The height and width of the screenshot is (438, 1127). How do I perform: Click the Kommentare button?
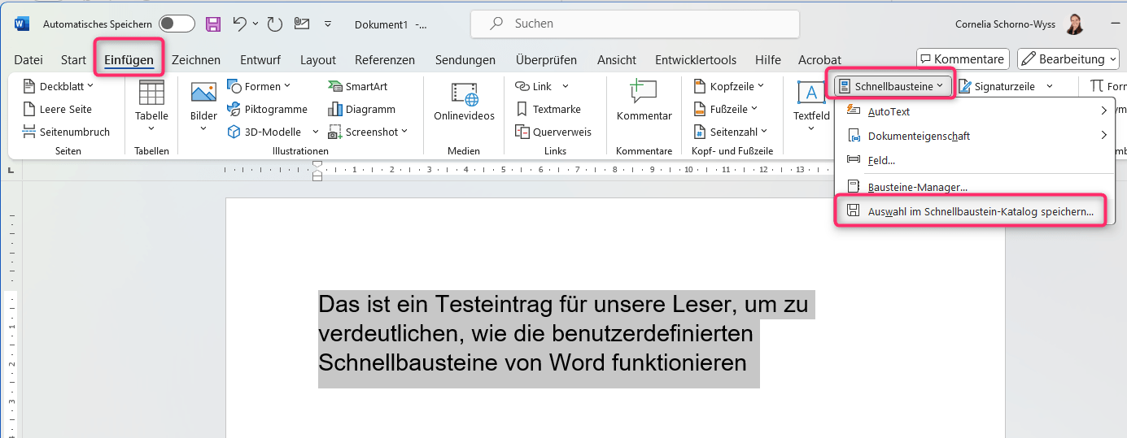tap(963, 59)
